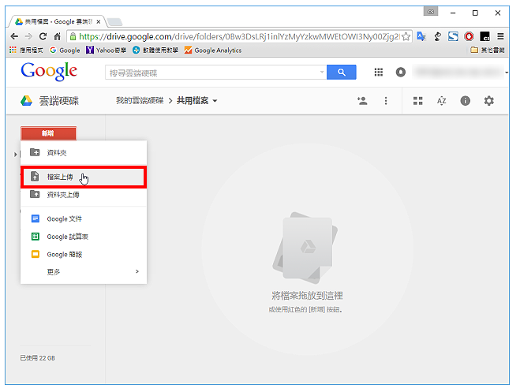
Task: Click the browser back arrow
Action: point(14,36)
